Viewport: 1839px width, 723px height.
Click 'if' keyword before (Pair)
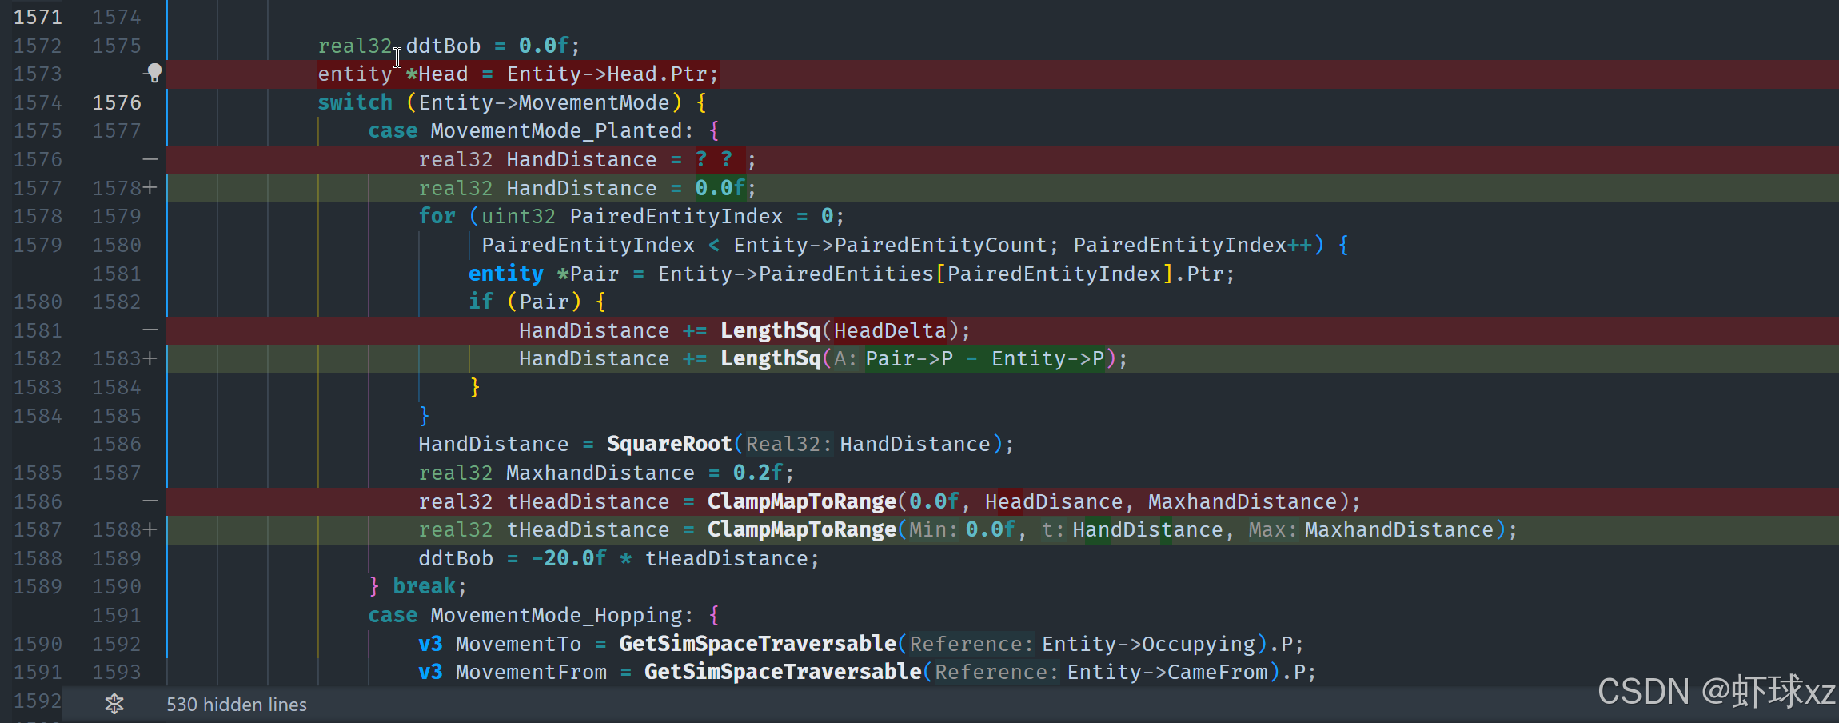pyautogui.click(x=481, y=302)
